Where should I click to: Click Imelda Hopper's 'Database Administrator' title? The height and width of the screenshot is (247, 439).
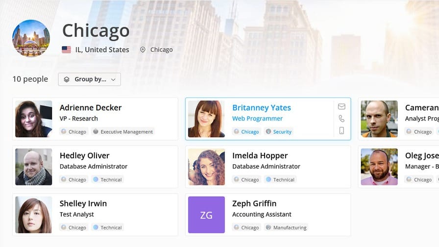click(x=266, y=166)
